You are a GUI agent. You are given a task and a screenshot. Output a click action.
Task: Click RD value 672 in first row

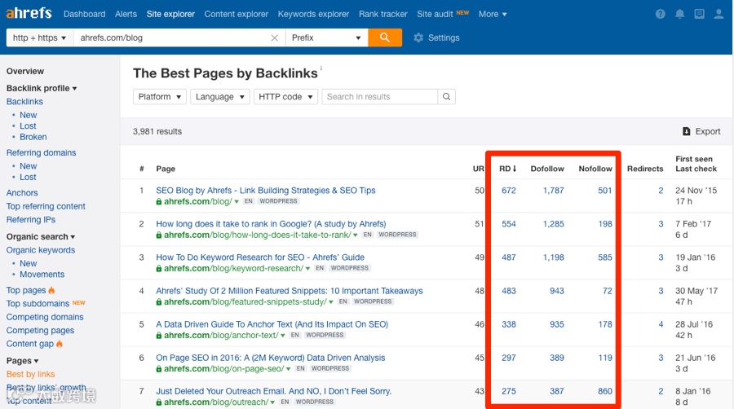tap(509, 191)
